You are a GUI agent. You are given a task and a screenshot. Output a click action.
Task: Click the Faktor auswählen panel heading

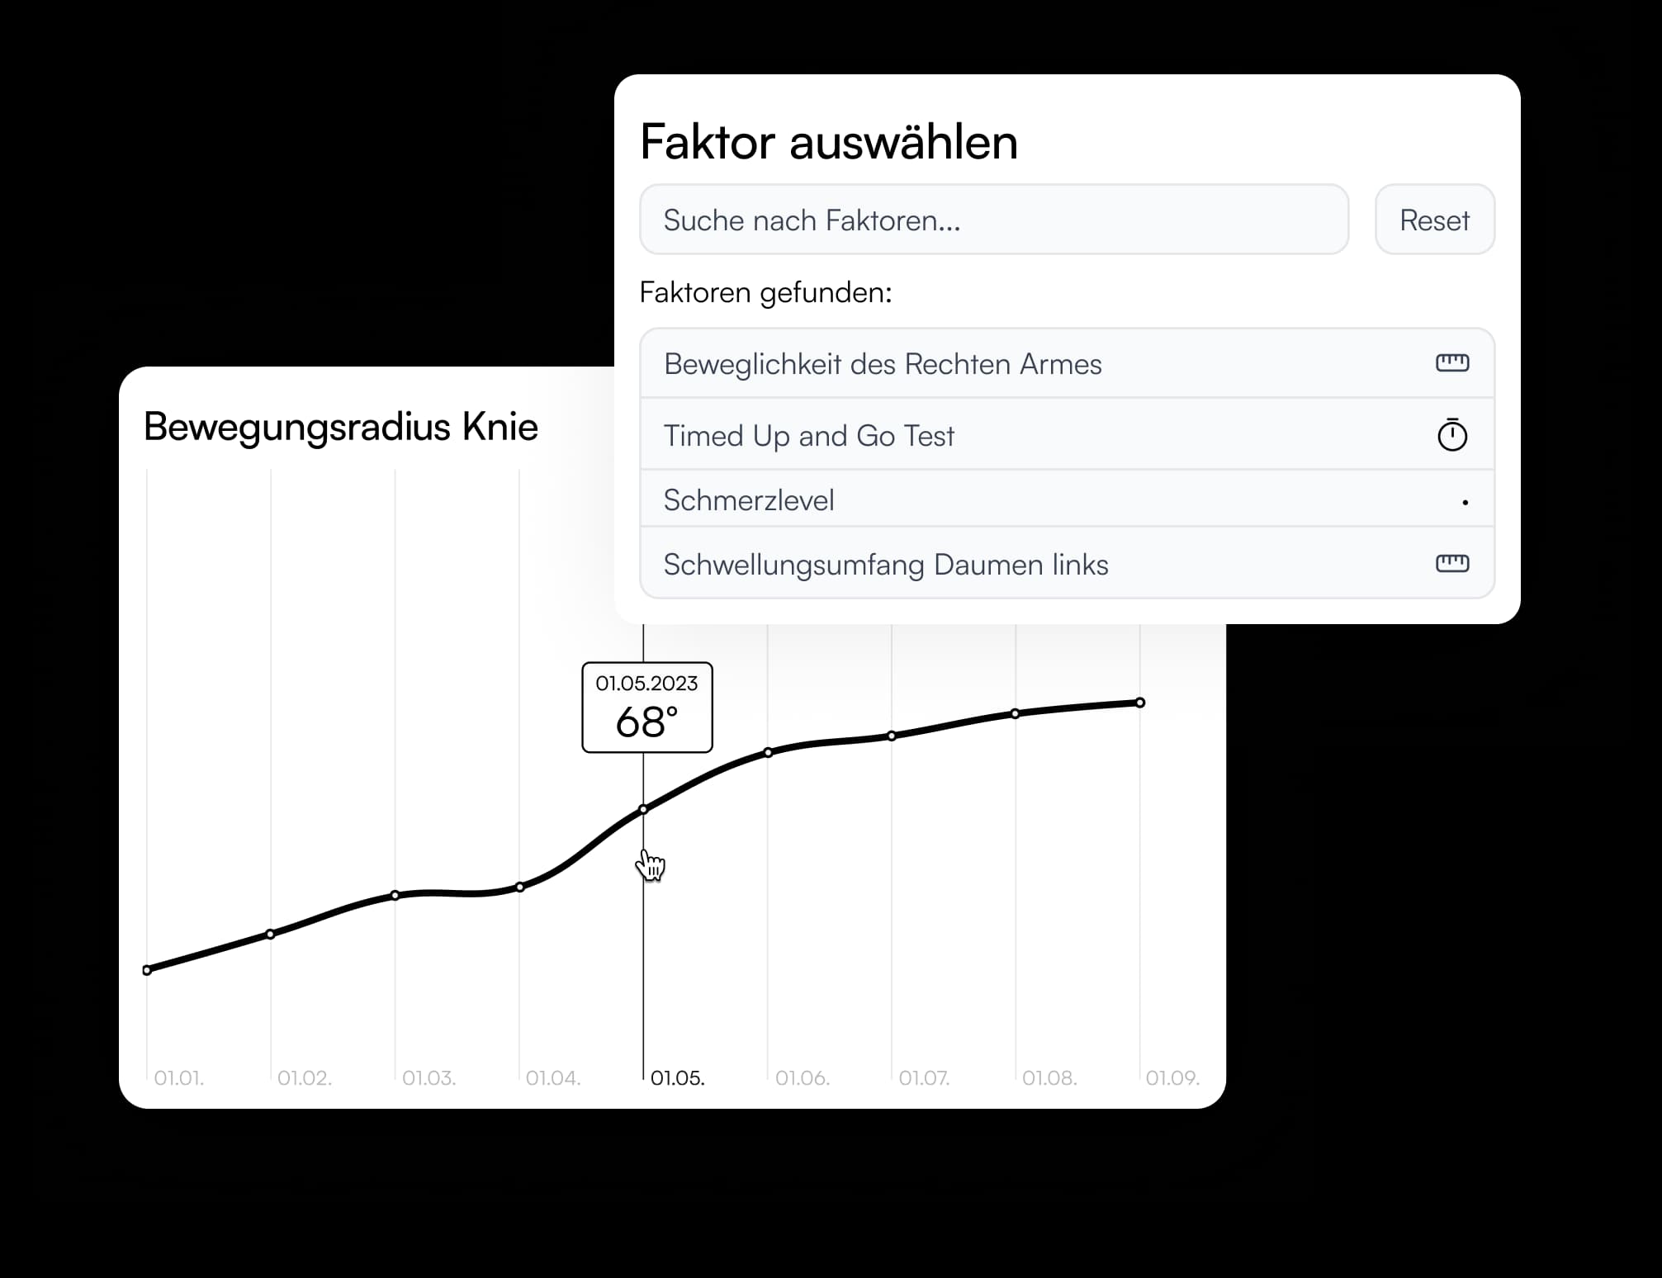828,141
